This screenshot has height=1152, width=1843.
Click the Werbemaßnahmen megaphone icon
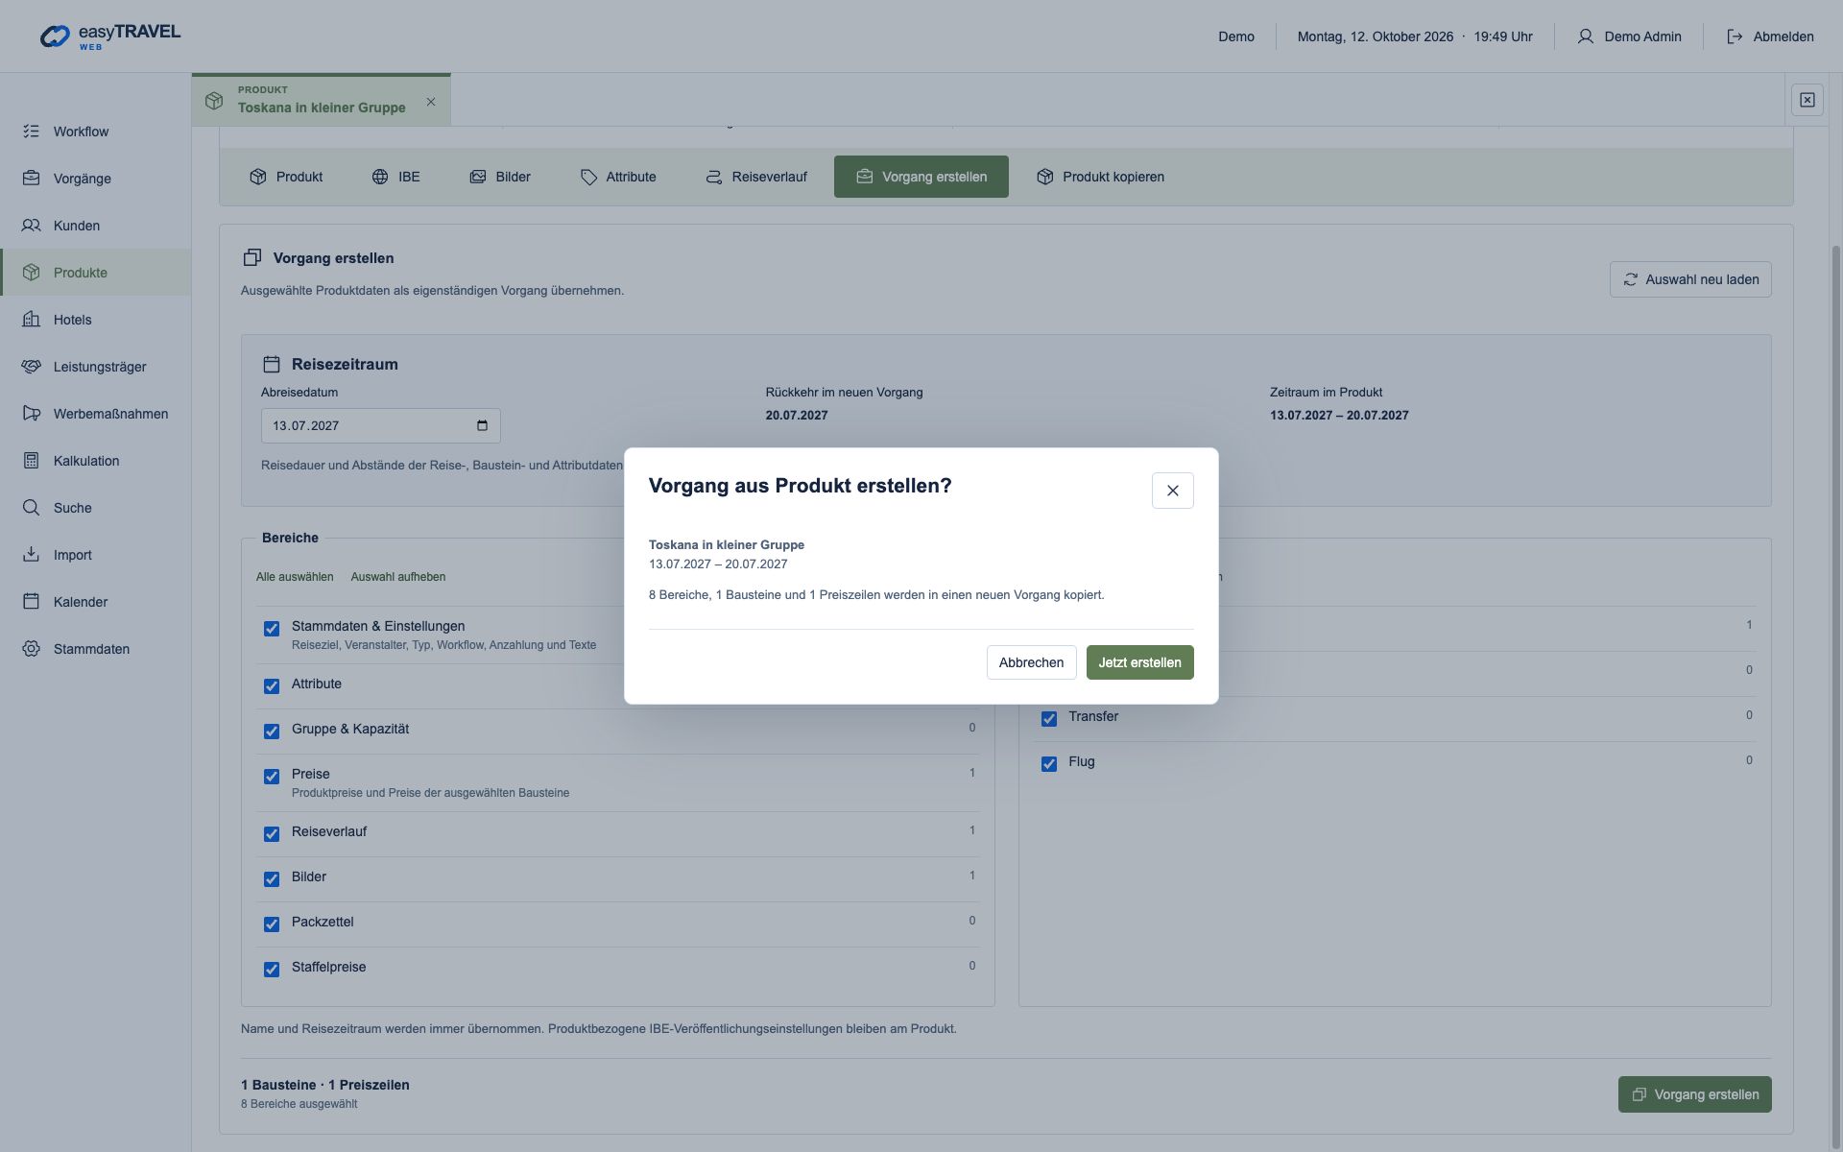(x=31, y=414)
